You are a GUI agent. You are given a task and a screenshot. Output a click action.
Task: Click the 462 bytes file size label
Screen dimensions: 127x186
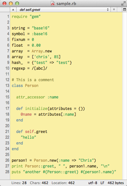pyautogui.click(x=116, y=183)
